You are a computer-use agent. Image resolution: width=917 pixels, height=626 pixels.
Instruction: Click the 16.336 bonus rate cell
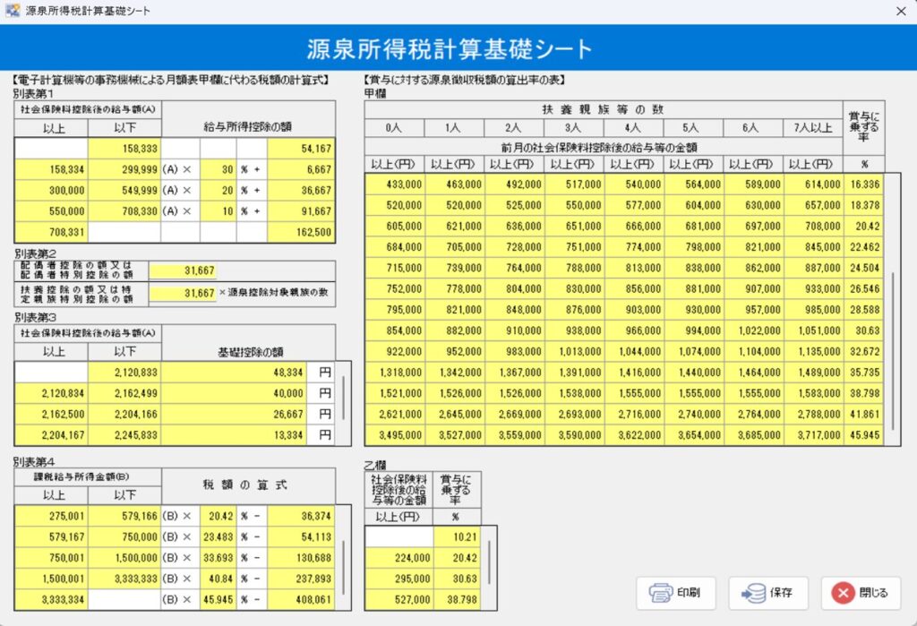pyautogui.click(x=864, y=183)
